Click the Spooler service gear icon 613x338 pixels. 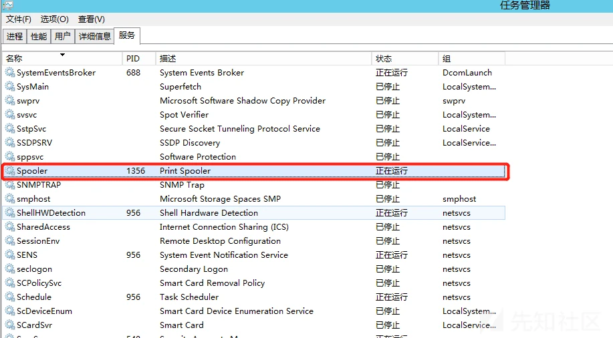coord(10,171)
